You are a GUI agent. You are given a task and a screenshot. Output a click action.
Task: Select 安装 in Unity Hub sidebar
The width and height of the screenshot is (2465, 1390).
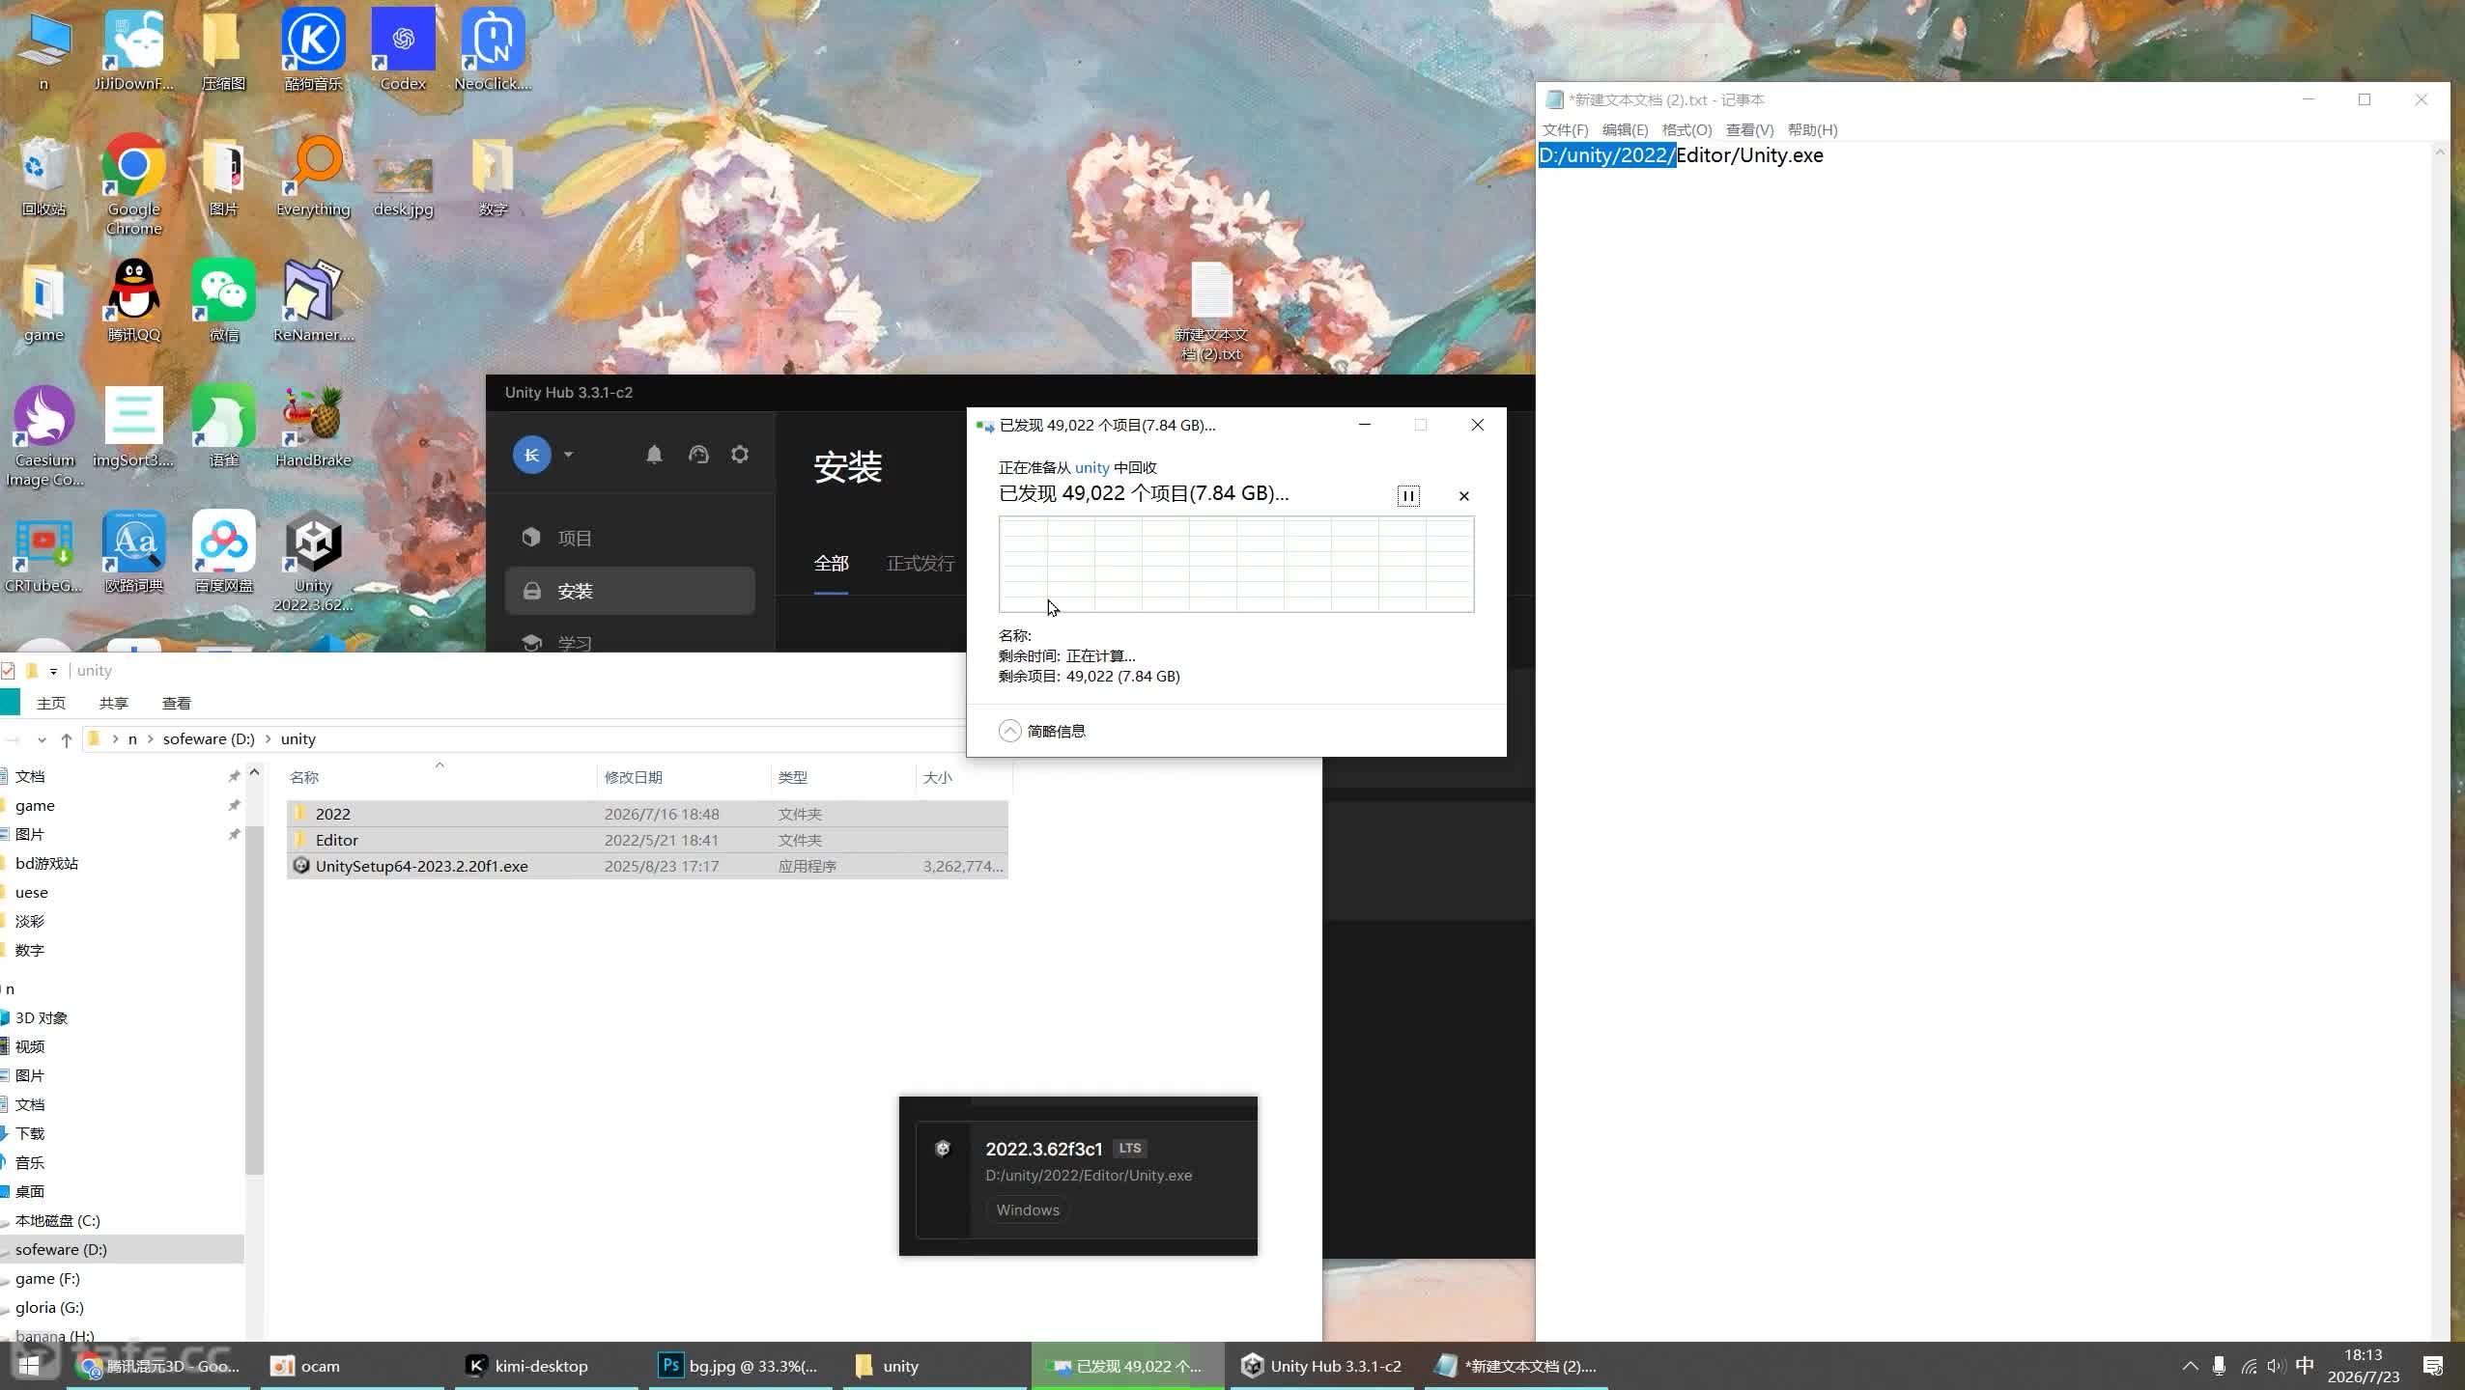click(x=630, y=591)
